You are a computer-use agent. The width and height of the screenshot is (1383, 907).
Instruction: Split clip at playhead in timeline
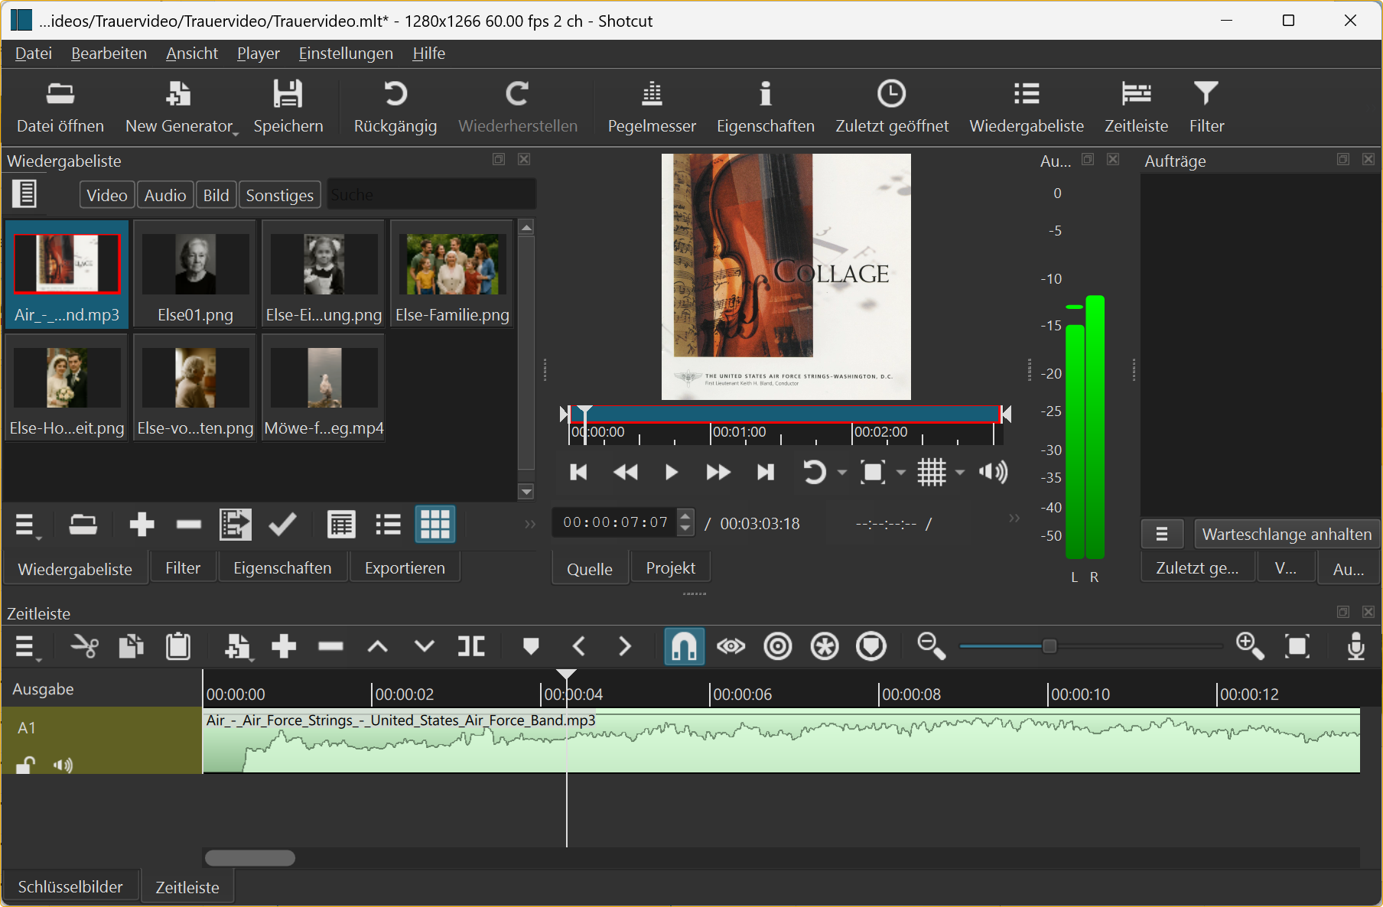(x=471, y=647)
